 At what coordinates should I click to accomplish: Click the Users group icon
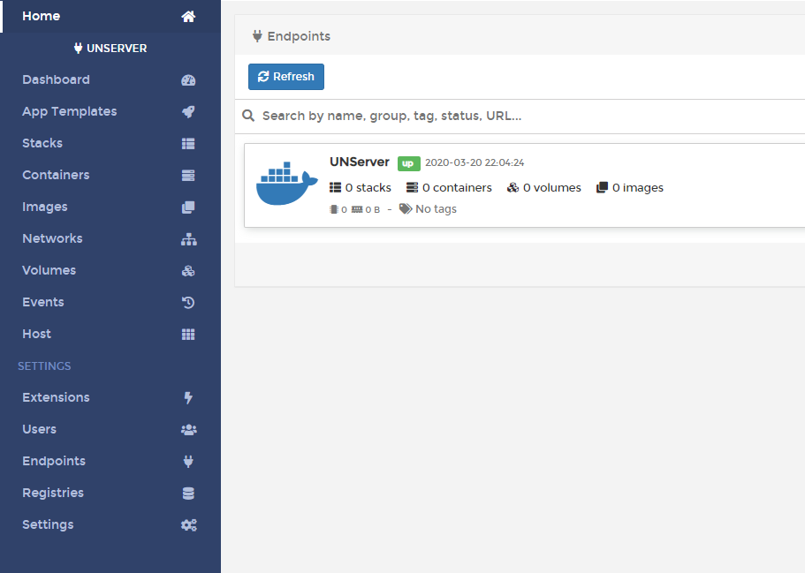188,430
